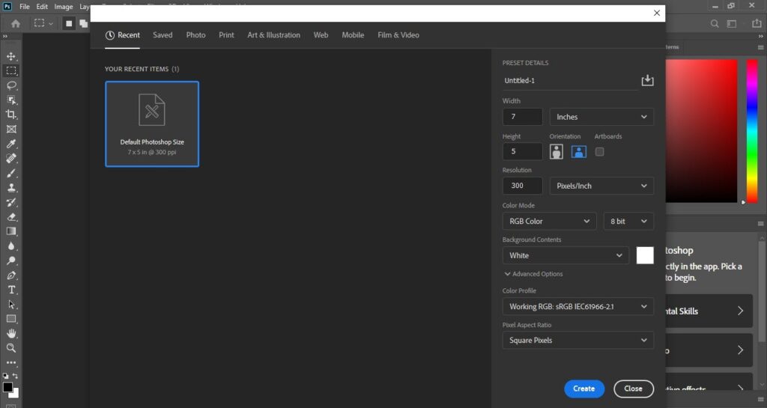The image size is (767, 408).
Task: Select the Gradient tool
Action: (10, 231)
